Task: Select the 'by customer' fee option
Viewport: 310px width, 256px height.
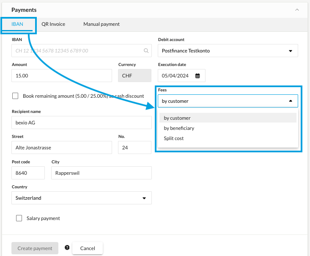Action: pos(228,118)
